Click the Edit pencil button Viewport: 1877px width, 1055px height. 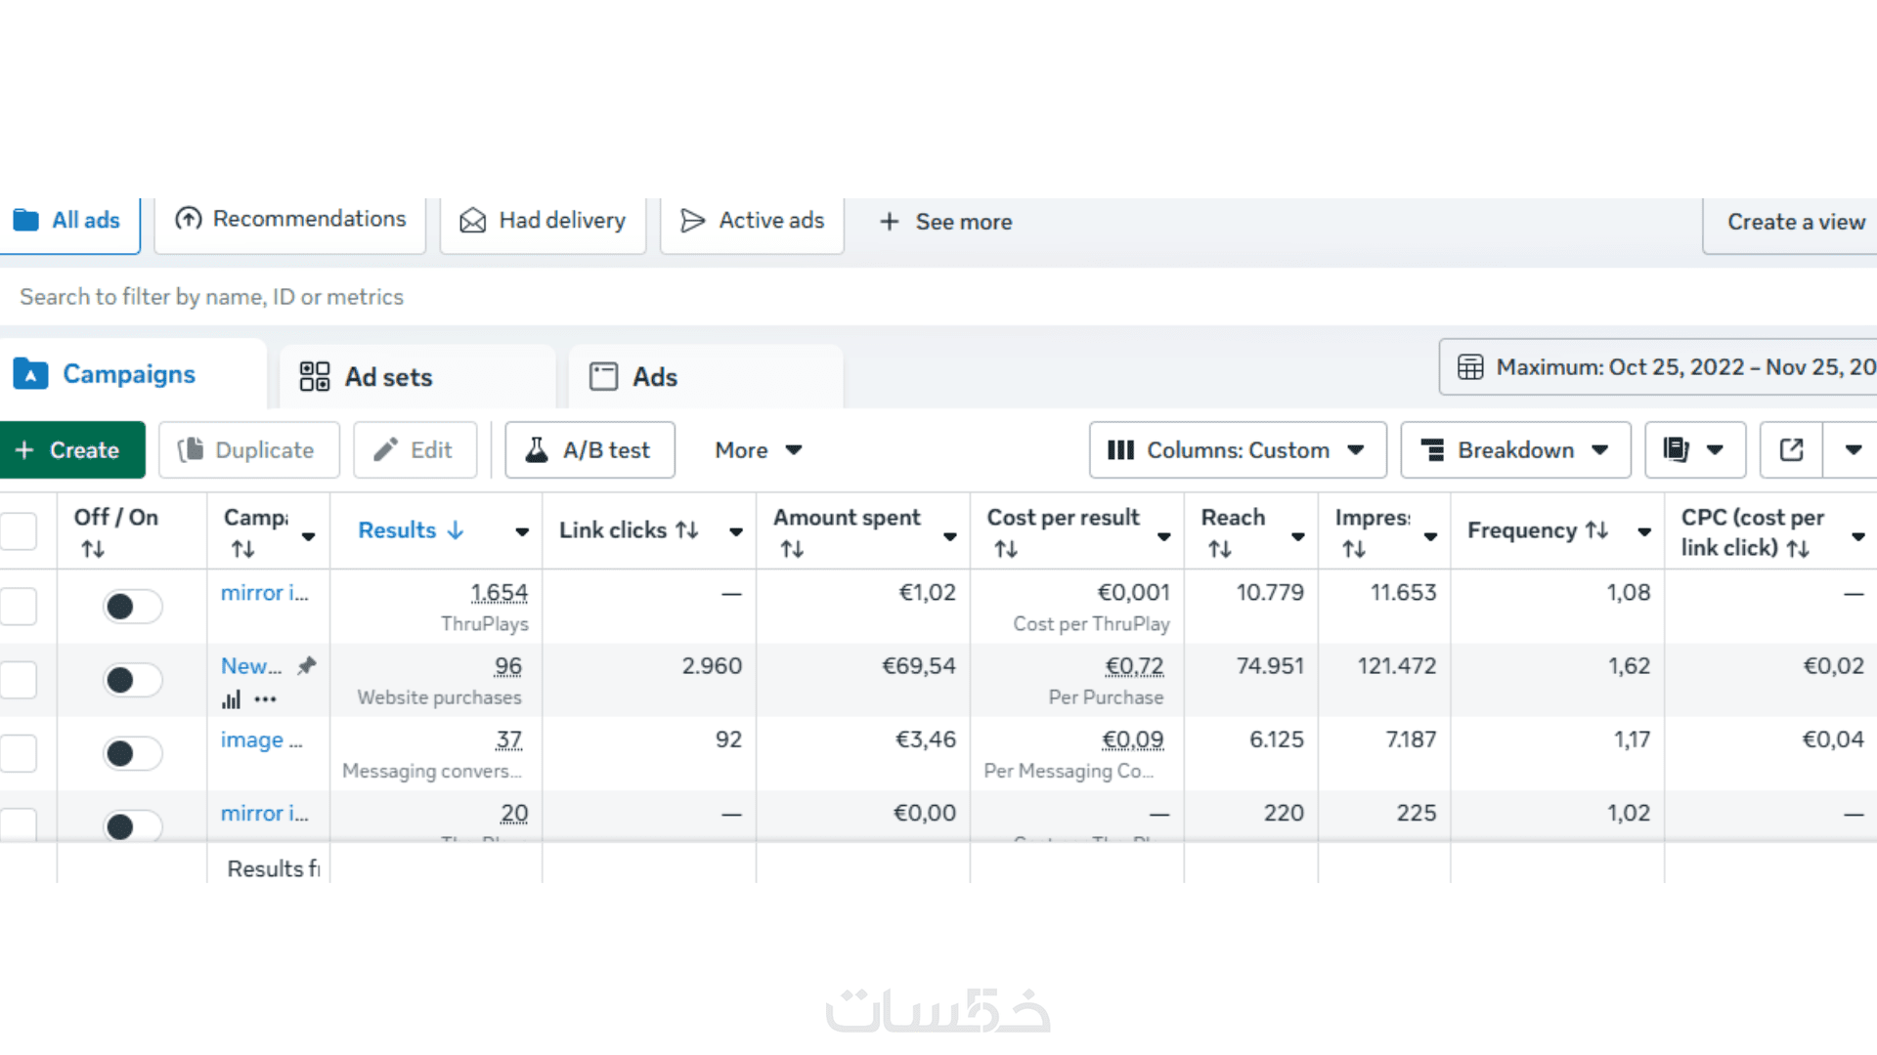[x=415, y=450]
